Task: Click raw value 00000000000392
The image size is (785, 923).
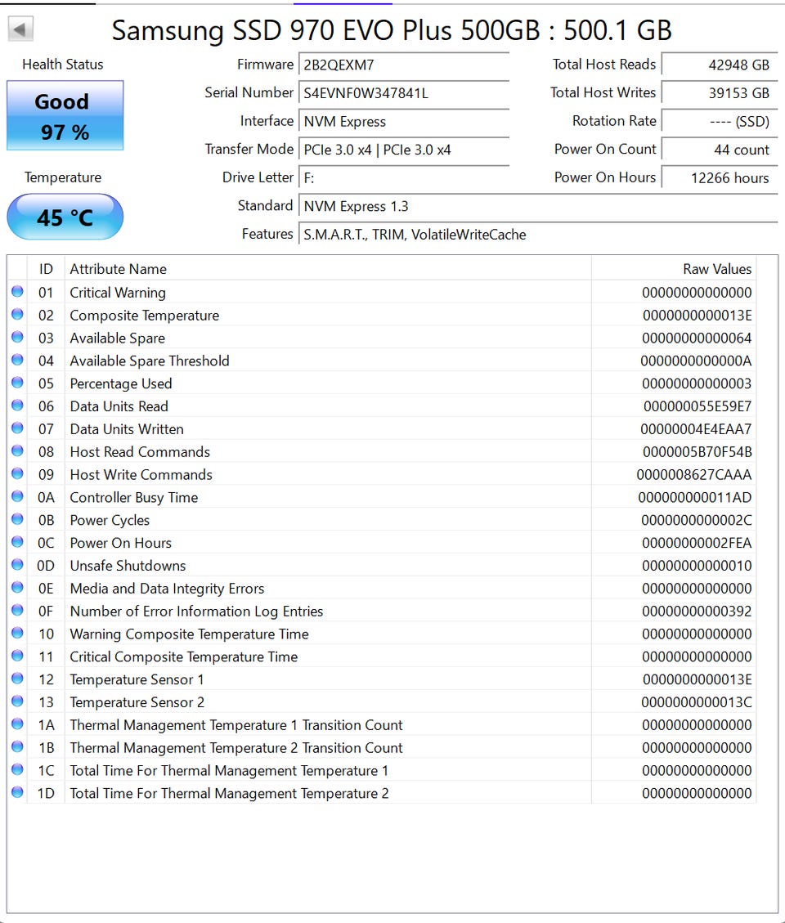Action: coord(697,612)
